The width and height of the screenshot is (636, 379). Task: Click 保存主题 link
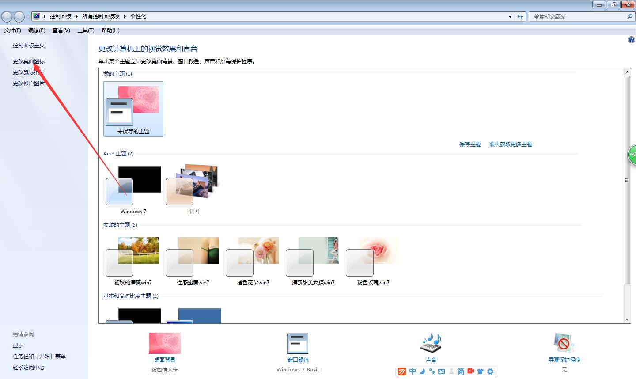pos(470,144)
